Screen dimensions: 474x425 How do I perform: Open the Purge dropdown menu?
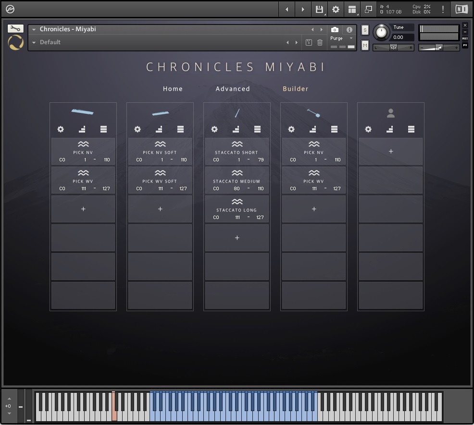pyautogui.click(x=342, y=38)
